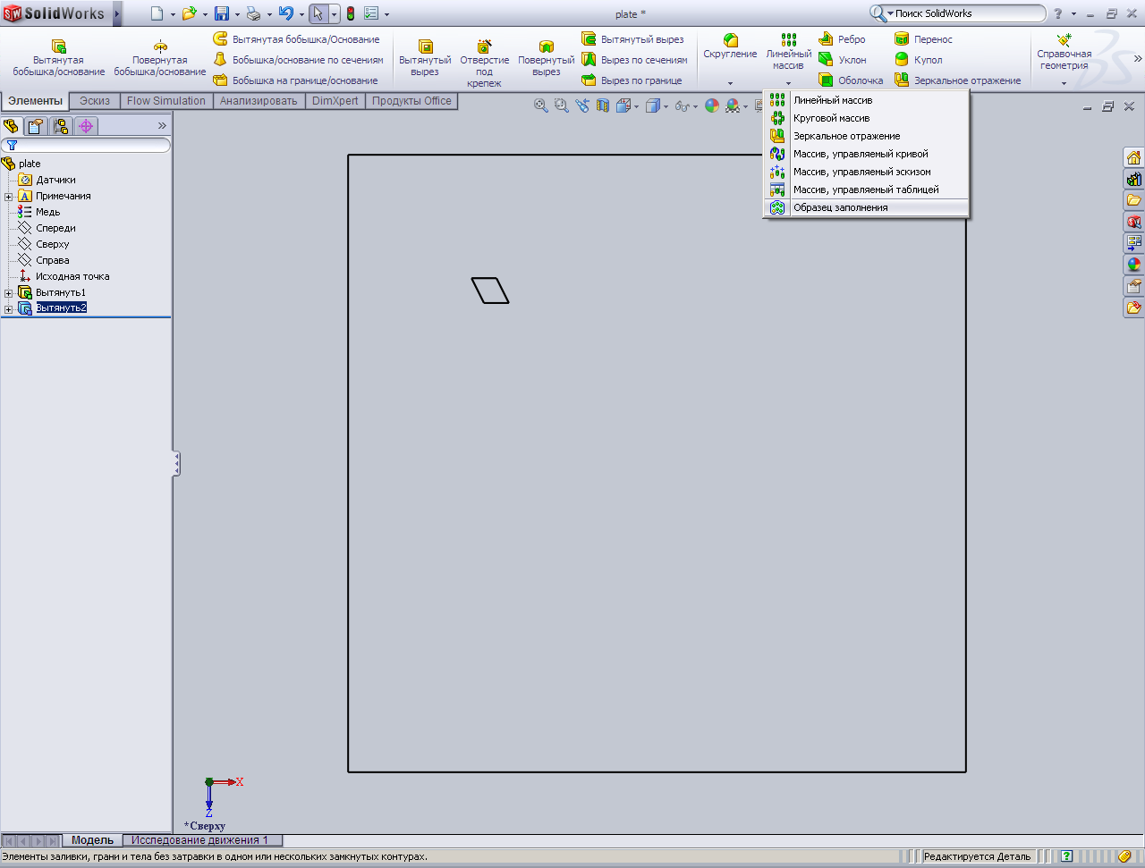Click the Купол dome tool
1145x868 pixels.
click(919, 60)
